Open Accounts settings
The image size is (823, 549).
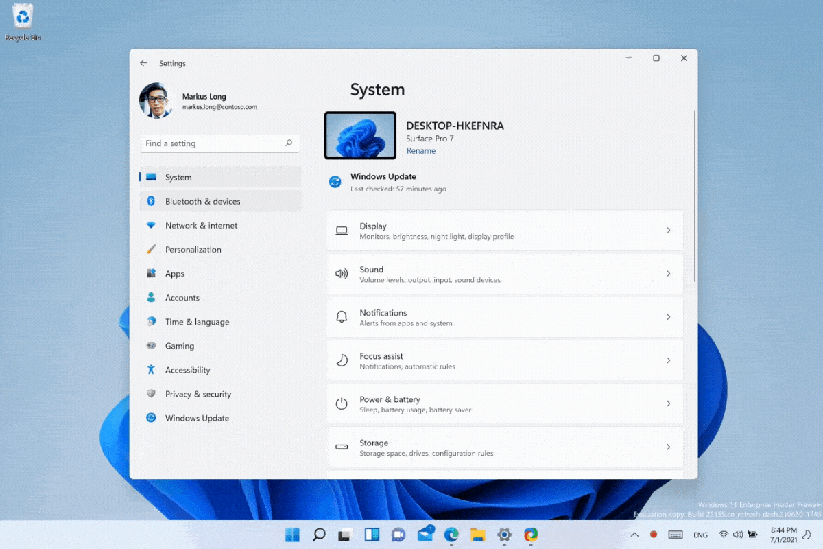tap(220, 297)
